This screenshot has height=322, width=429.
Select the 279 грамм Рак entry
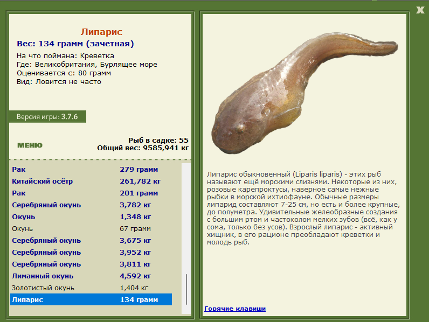[x=91, y=170]
